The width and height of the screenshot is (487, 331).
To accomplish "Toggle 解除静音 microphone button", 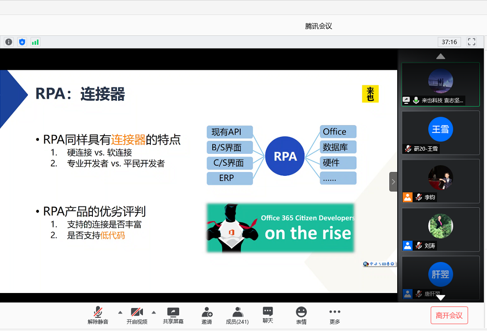I will coord(98,315).
